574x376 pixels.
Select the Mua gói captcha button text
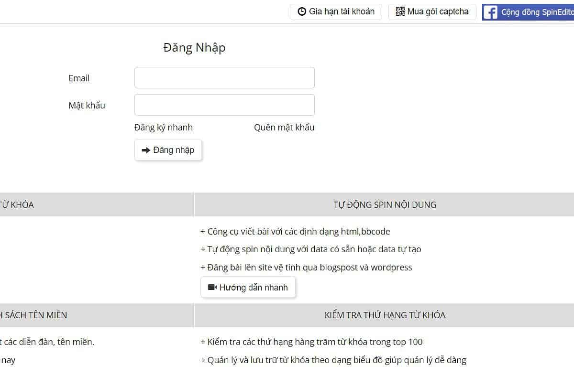click(438, 11)
